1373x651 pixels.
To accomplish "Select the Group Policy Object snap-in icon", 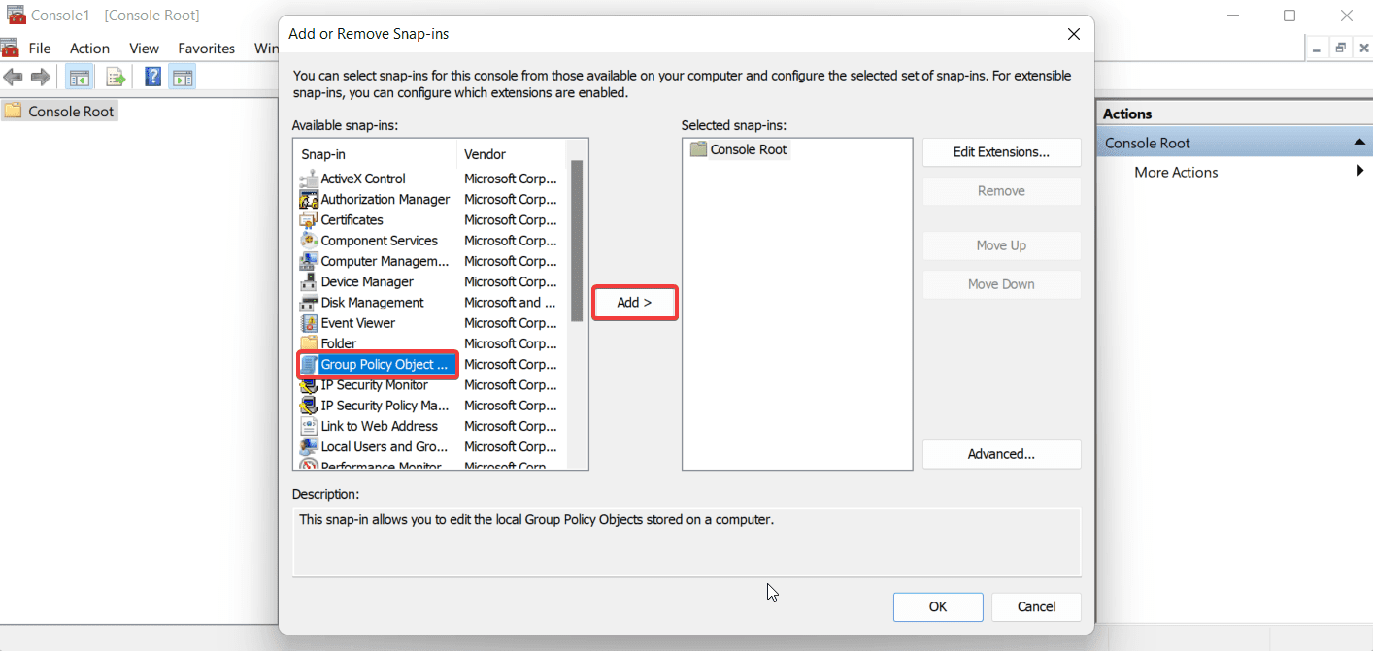I will (309, 364).
